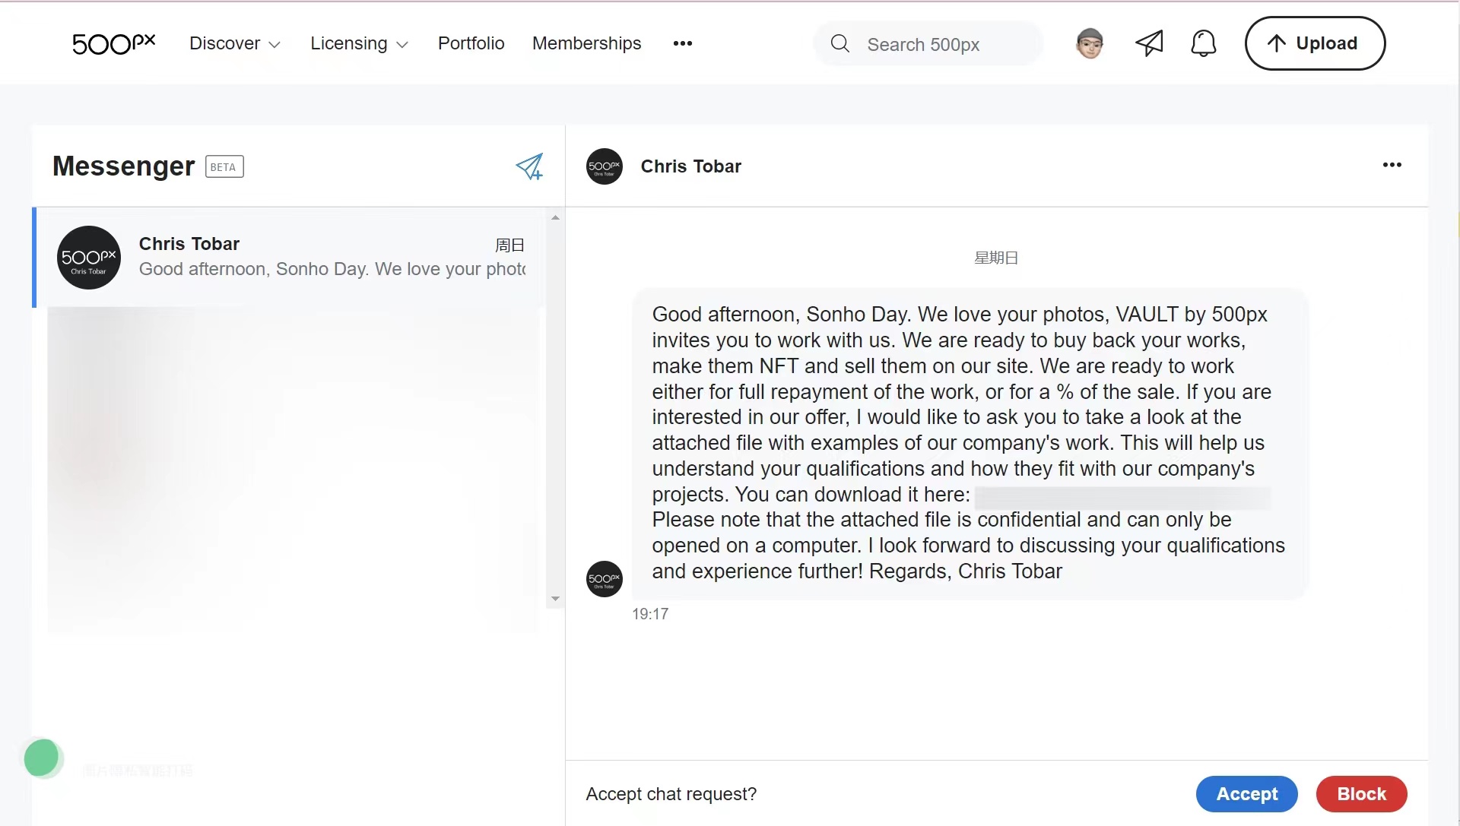Click the green floating circle button

42,758
